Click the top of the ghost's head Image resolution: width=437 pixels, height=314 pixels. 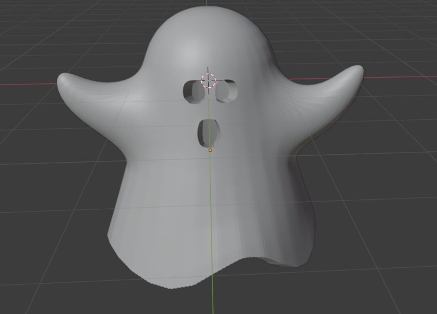tap(206, 16)
